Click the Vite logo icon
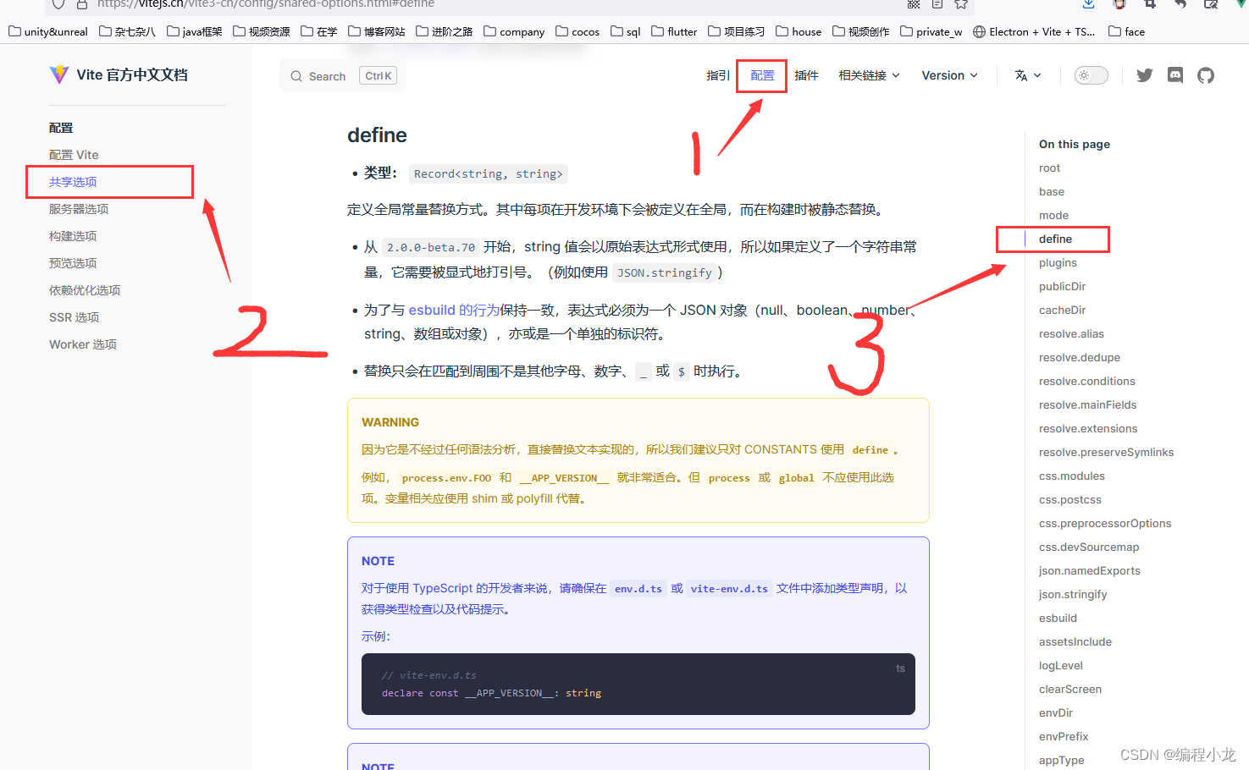The image size is (1249, 770). 59,74
